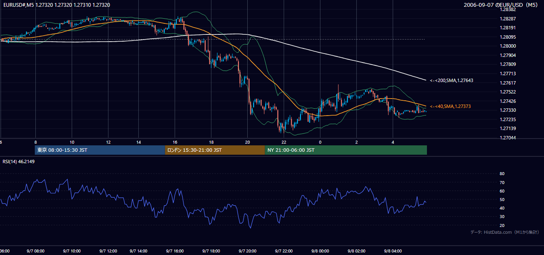Screen dimensions: 544x255
Task: Click the 9/8 02:00 time label
Action: [x=356, y=251]
